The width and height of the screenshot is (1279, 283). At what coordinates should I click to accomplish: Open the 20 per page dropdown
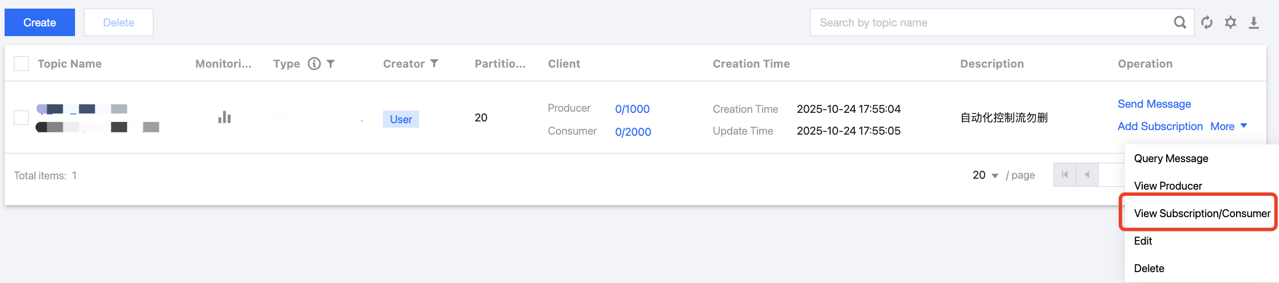click(985, 175)
